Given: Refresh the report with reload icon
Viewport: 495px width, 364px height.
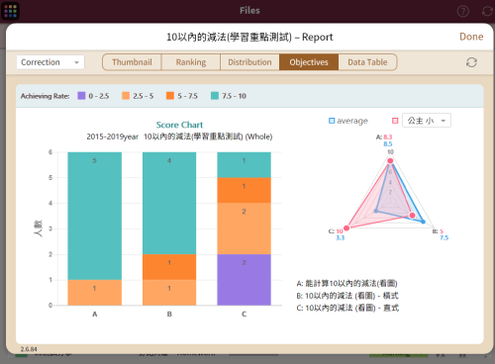Looking at the screenshot, I should pos(471,62).
